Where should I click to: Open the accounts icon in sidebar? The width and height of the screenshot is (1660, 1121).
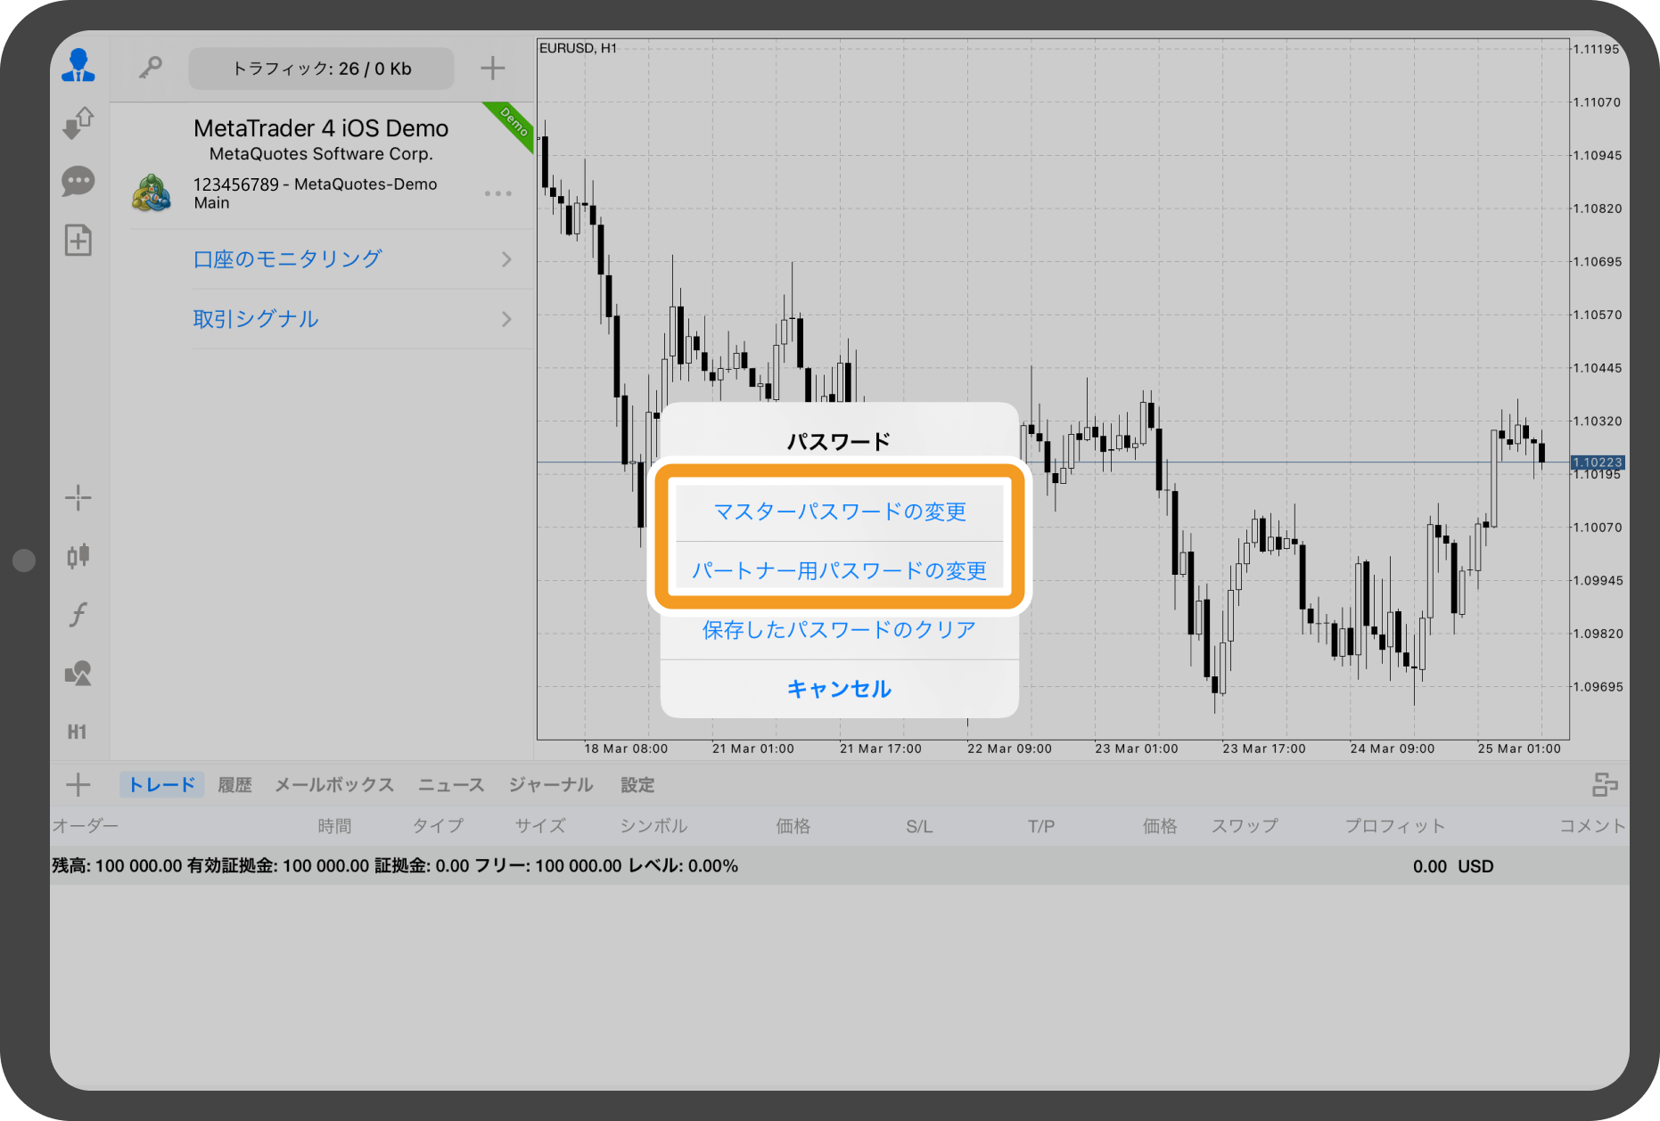(x=78, y=67)
